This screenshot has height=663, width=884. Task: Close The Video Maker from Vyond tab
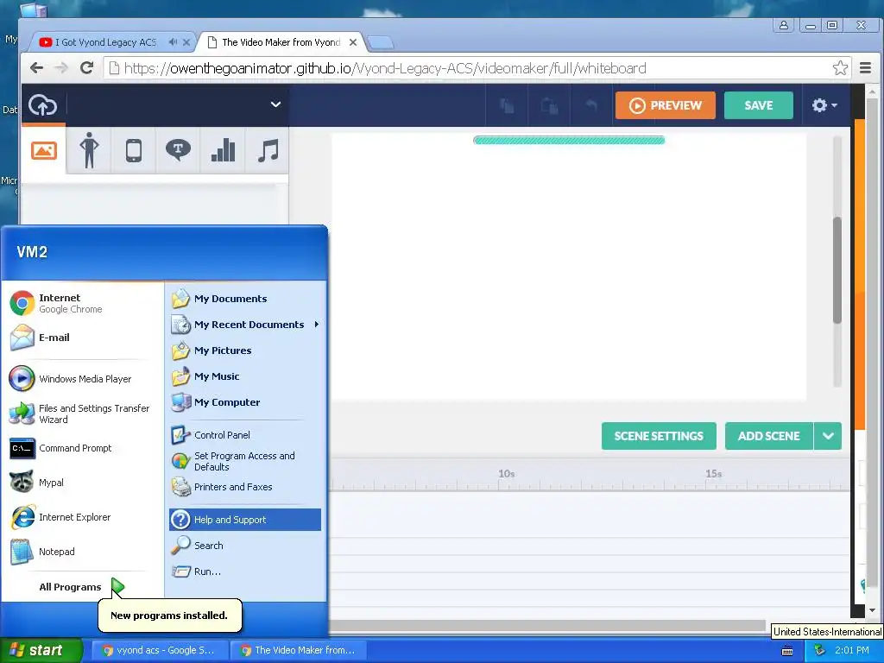click(353, 42)
